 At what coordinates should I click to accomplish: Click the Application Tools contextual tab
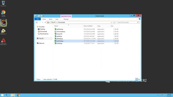(66, 16)
